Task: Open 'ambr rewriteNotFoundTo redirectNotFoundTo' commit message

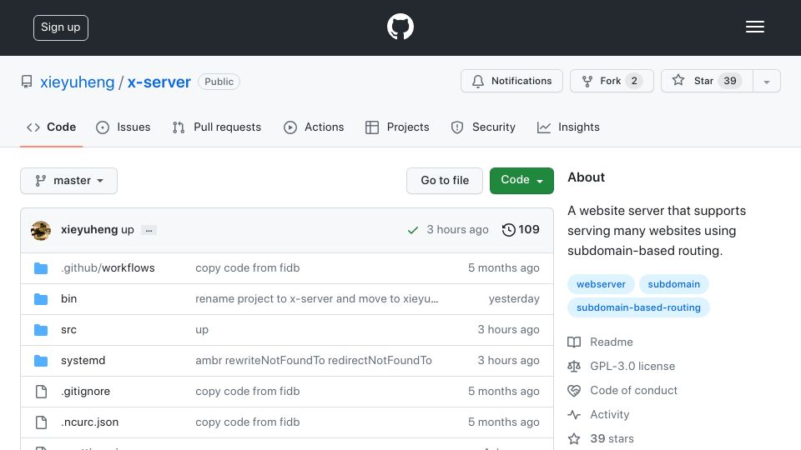Action: coord(314,361)
